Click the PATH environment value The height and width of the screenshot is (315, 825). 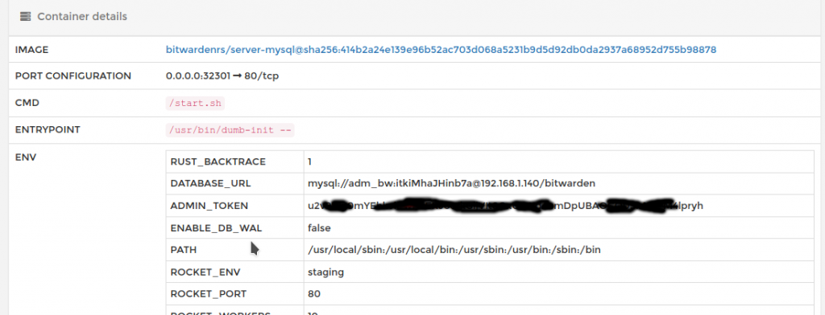[454, 250]
